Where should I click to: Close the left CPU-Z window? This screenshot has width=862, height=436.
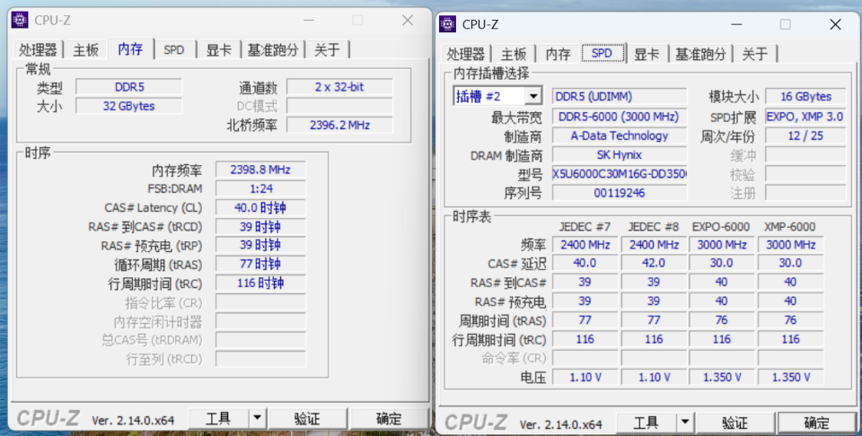click(408, 21)
